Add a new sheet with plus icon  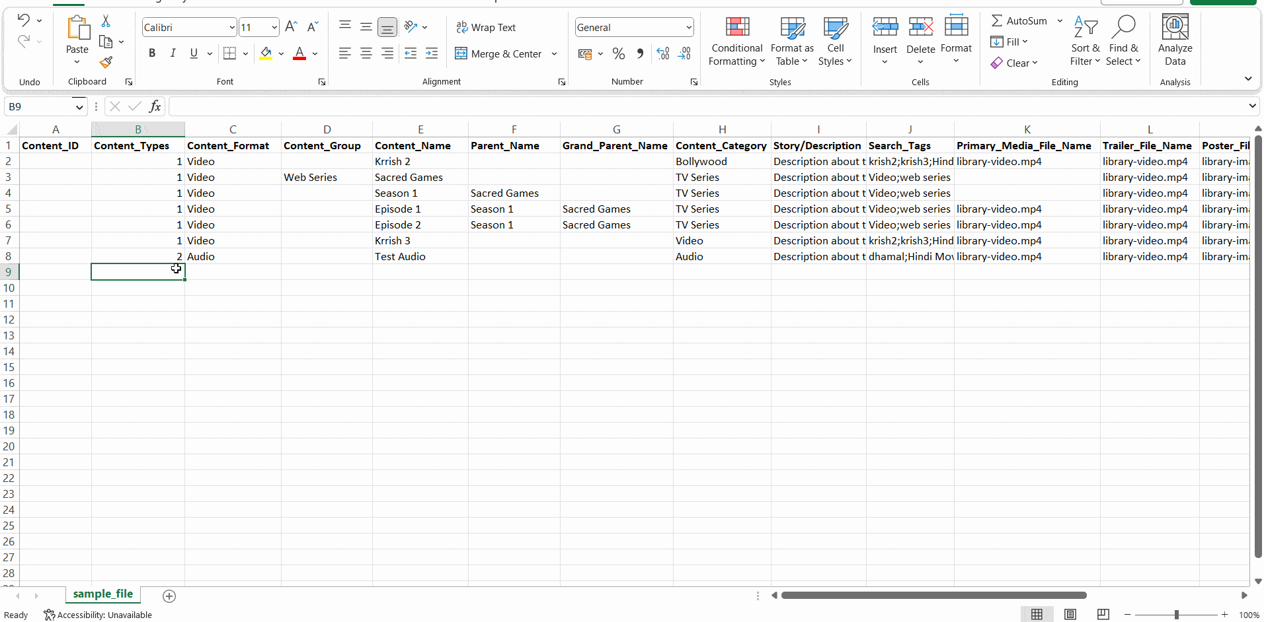169,596
